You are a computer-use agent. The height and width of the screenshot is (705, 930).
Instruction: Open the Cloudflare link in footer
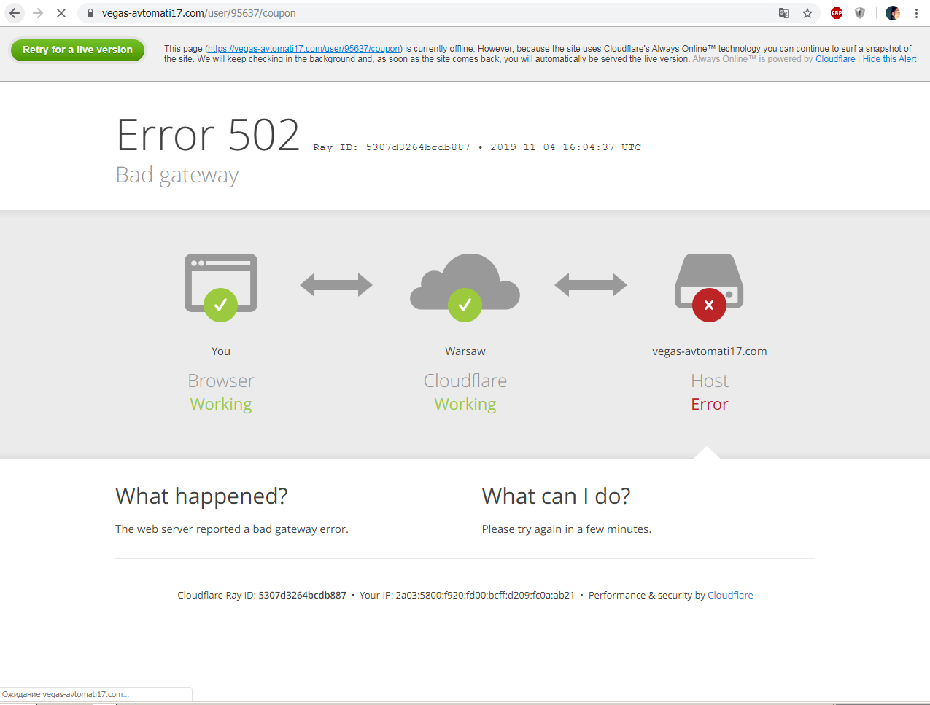[730, 595]
